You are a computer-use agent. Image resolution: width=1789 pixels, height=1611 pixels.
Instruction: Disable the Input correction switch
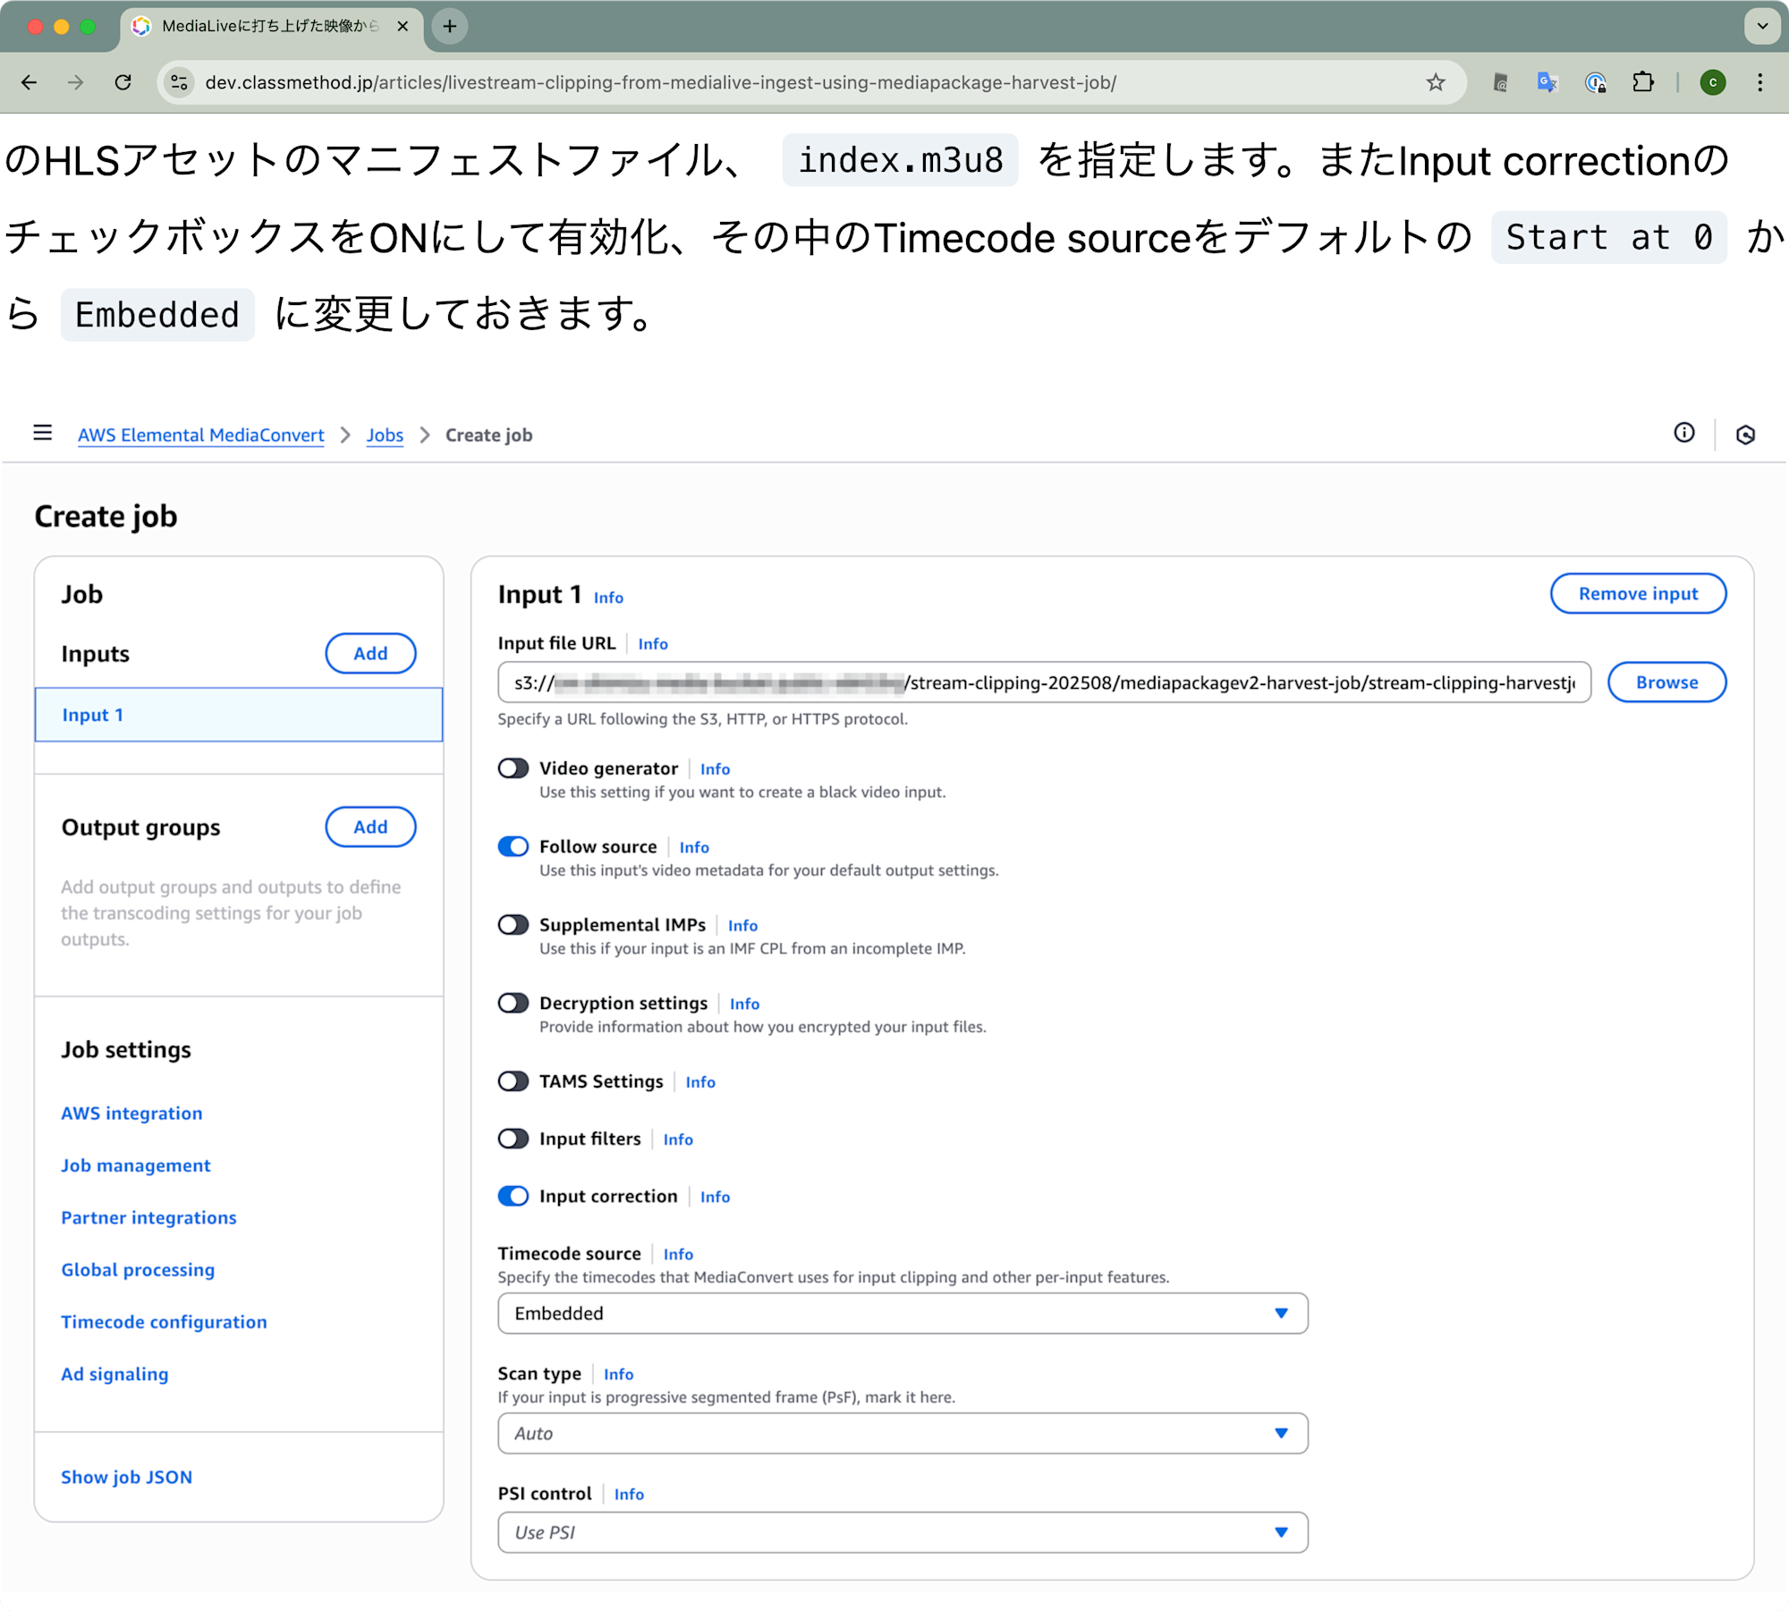click(513, 1196)
